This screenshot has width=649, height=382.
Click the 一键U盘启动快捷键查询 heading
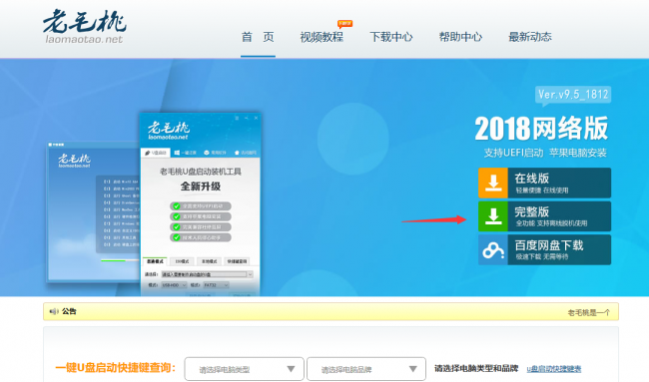116,367
